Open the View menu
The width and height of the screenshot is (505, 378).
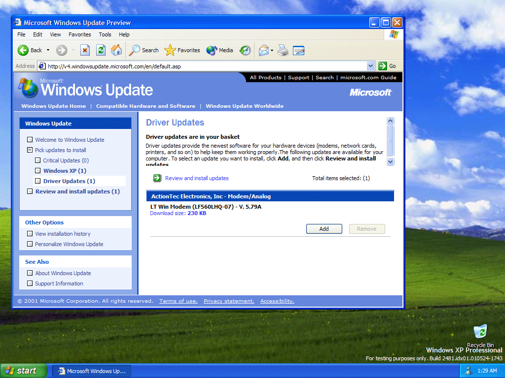tap(55, 34)
